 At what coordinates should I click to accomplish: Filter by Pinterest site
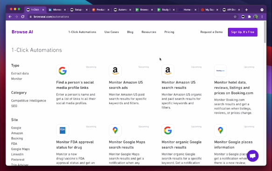click(18, 159)
